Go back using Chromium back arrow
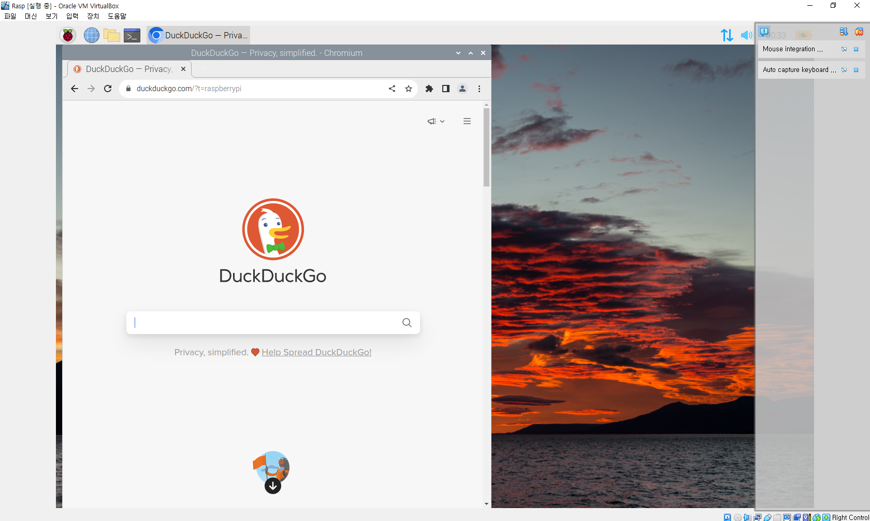The height and width of the screenshot is (521, 870). point(75,89)
